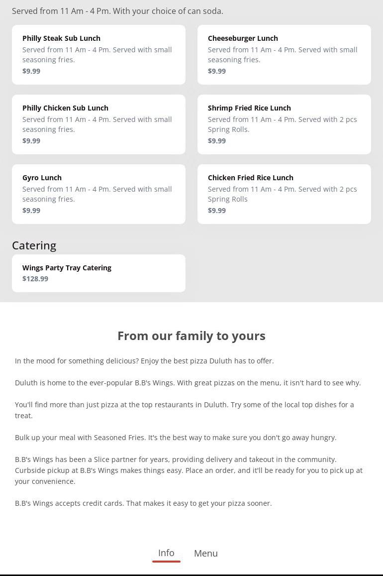Image resolution: width=383 pixels, height=576 pixels.
Task: Click the paragraph about best pizza in Duluth
Action: click(144, 361)
